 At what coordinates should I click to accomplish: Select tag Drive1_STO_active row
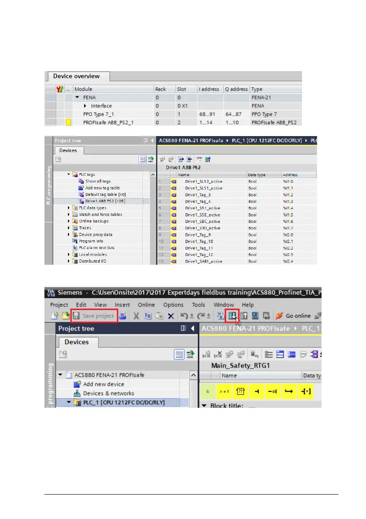point(237,228)
